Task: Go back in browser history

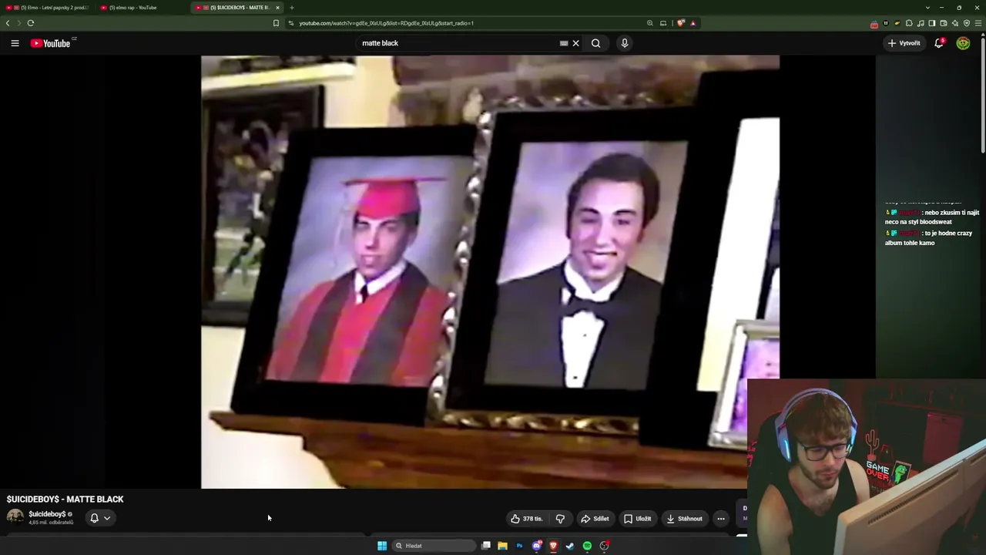Action: (x=8, y=23)
